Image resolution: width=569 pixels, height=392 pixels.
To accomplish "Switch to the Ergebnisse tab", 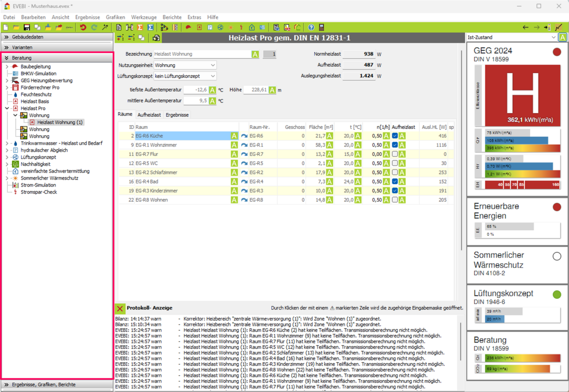I will (x=177, y=115).
